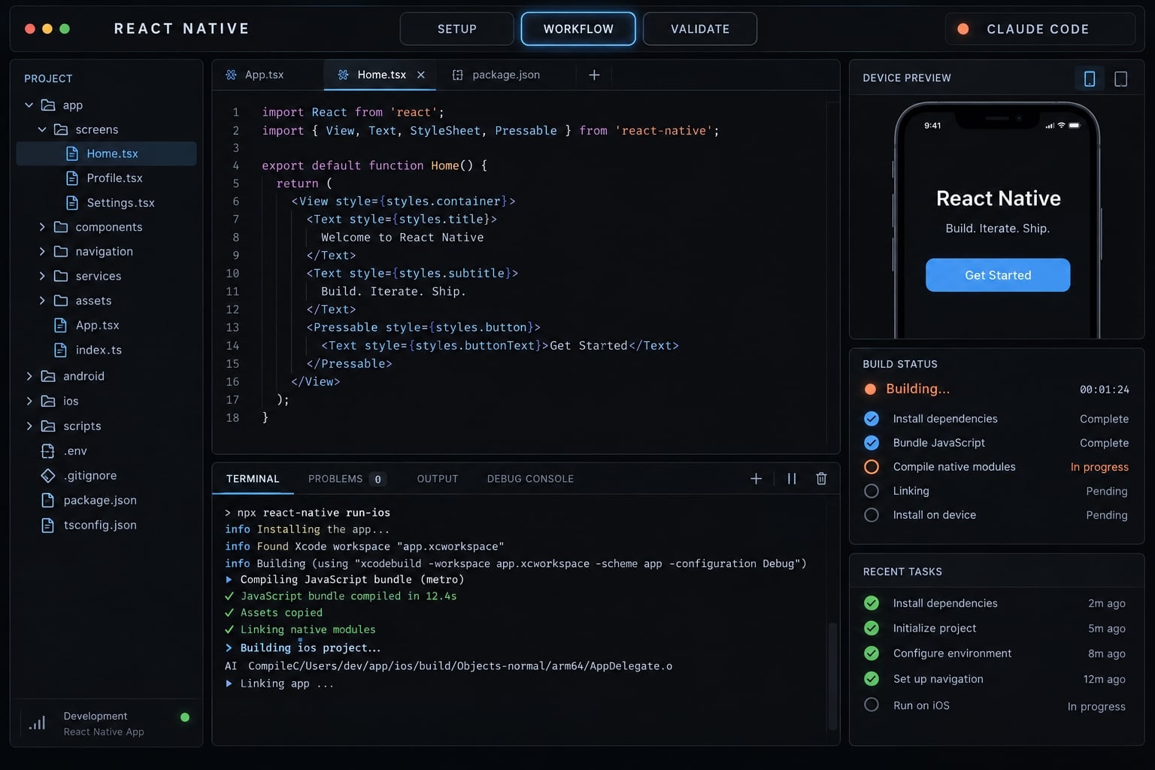Image resolution: width=1155 pixels, height=770 pixels.
Task: Select the Linking step status circle
Action: 872,491
